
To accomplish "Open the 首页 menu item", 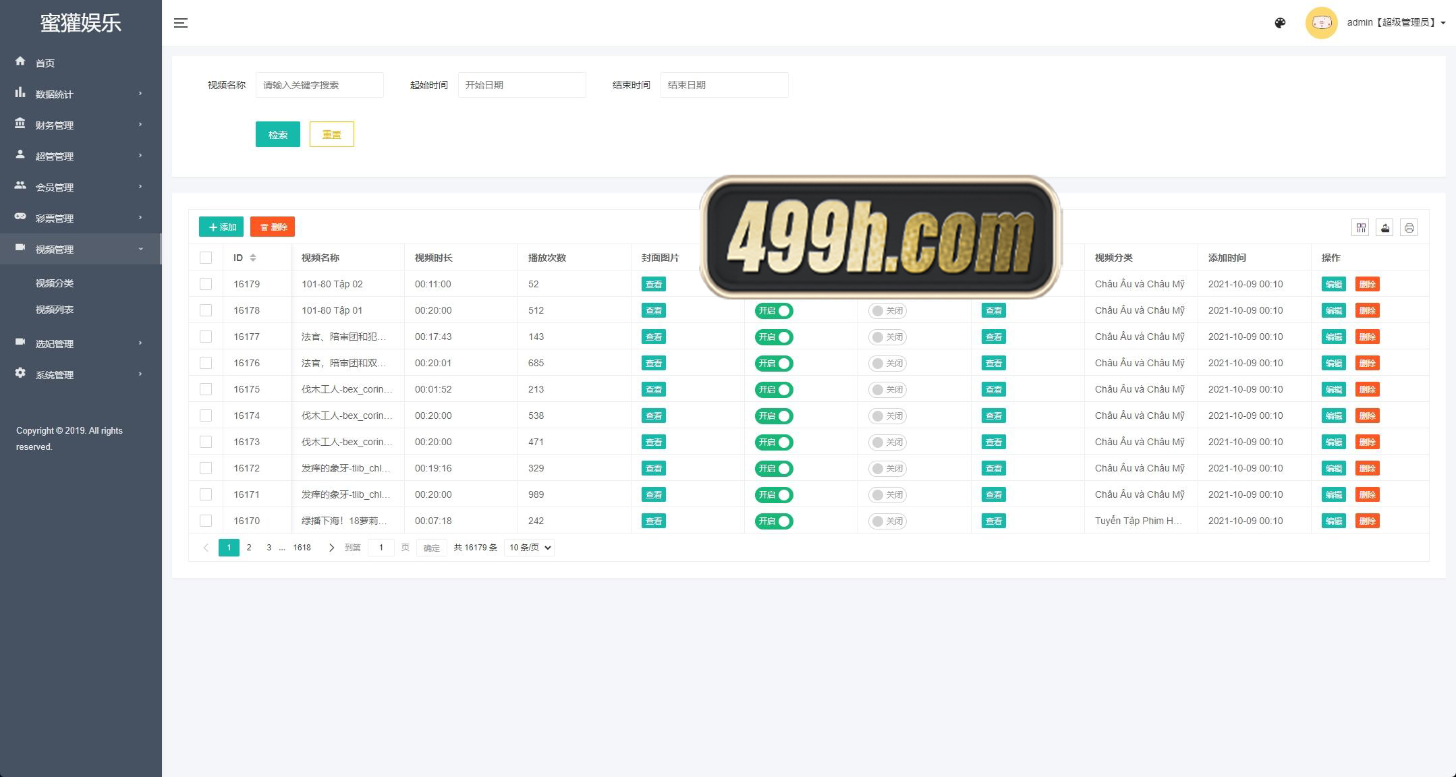I will pyautogui.click(x=45, y=63).
